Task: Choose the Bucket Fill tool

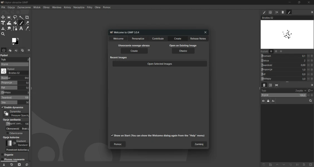Action: tap(15, 23)
